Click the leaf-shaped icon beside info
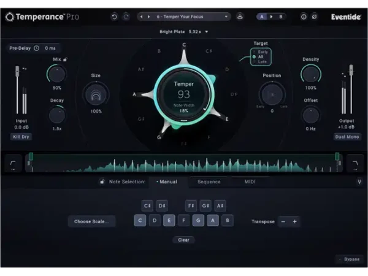Screen dimensions: 368x276 point(314,17)
